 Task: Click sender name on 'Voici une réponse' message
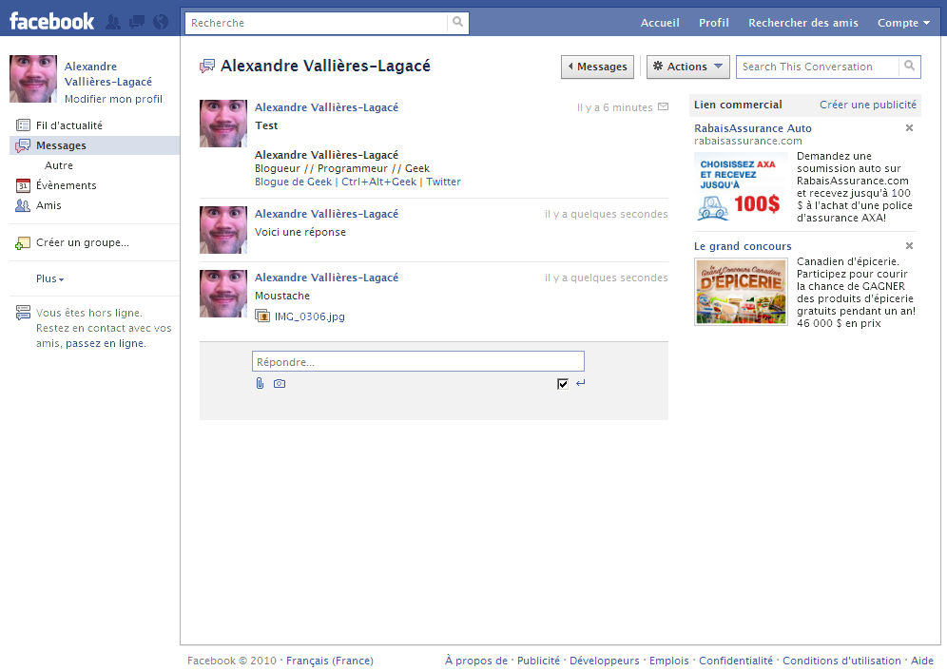(326, 214)
